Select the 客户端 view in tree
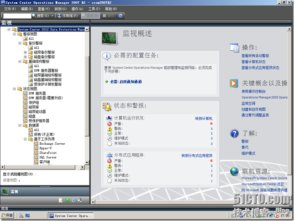This screenshot has width=294, height=221. pos(45,162)
